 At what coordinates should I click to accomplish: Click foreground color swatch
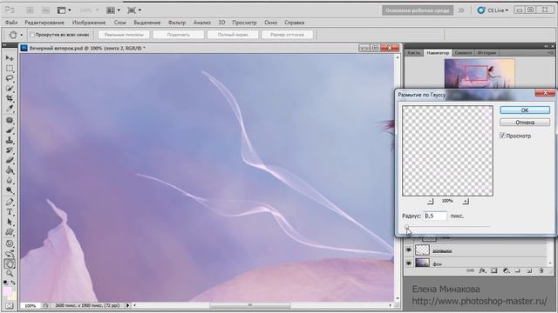tap(7, 292)
